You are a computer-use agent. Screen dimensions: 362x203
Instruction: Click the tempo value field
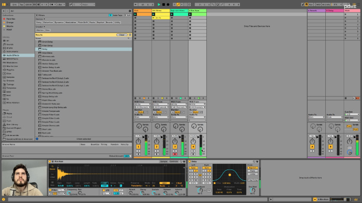(x=28, y=4)
